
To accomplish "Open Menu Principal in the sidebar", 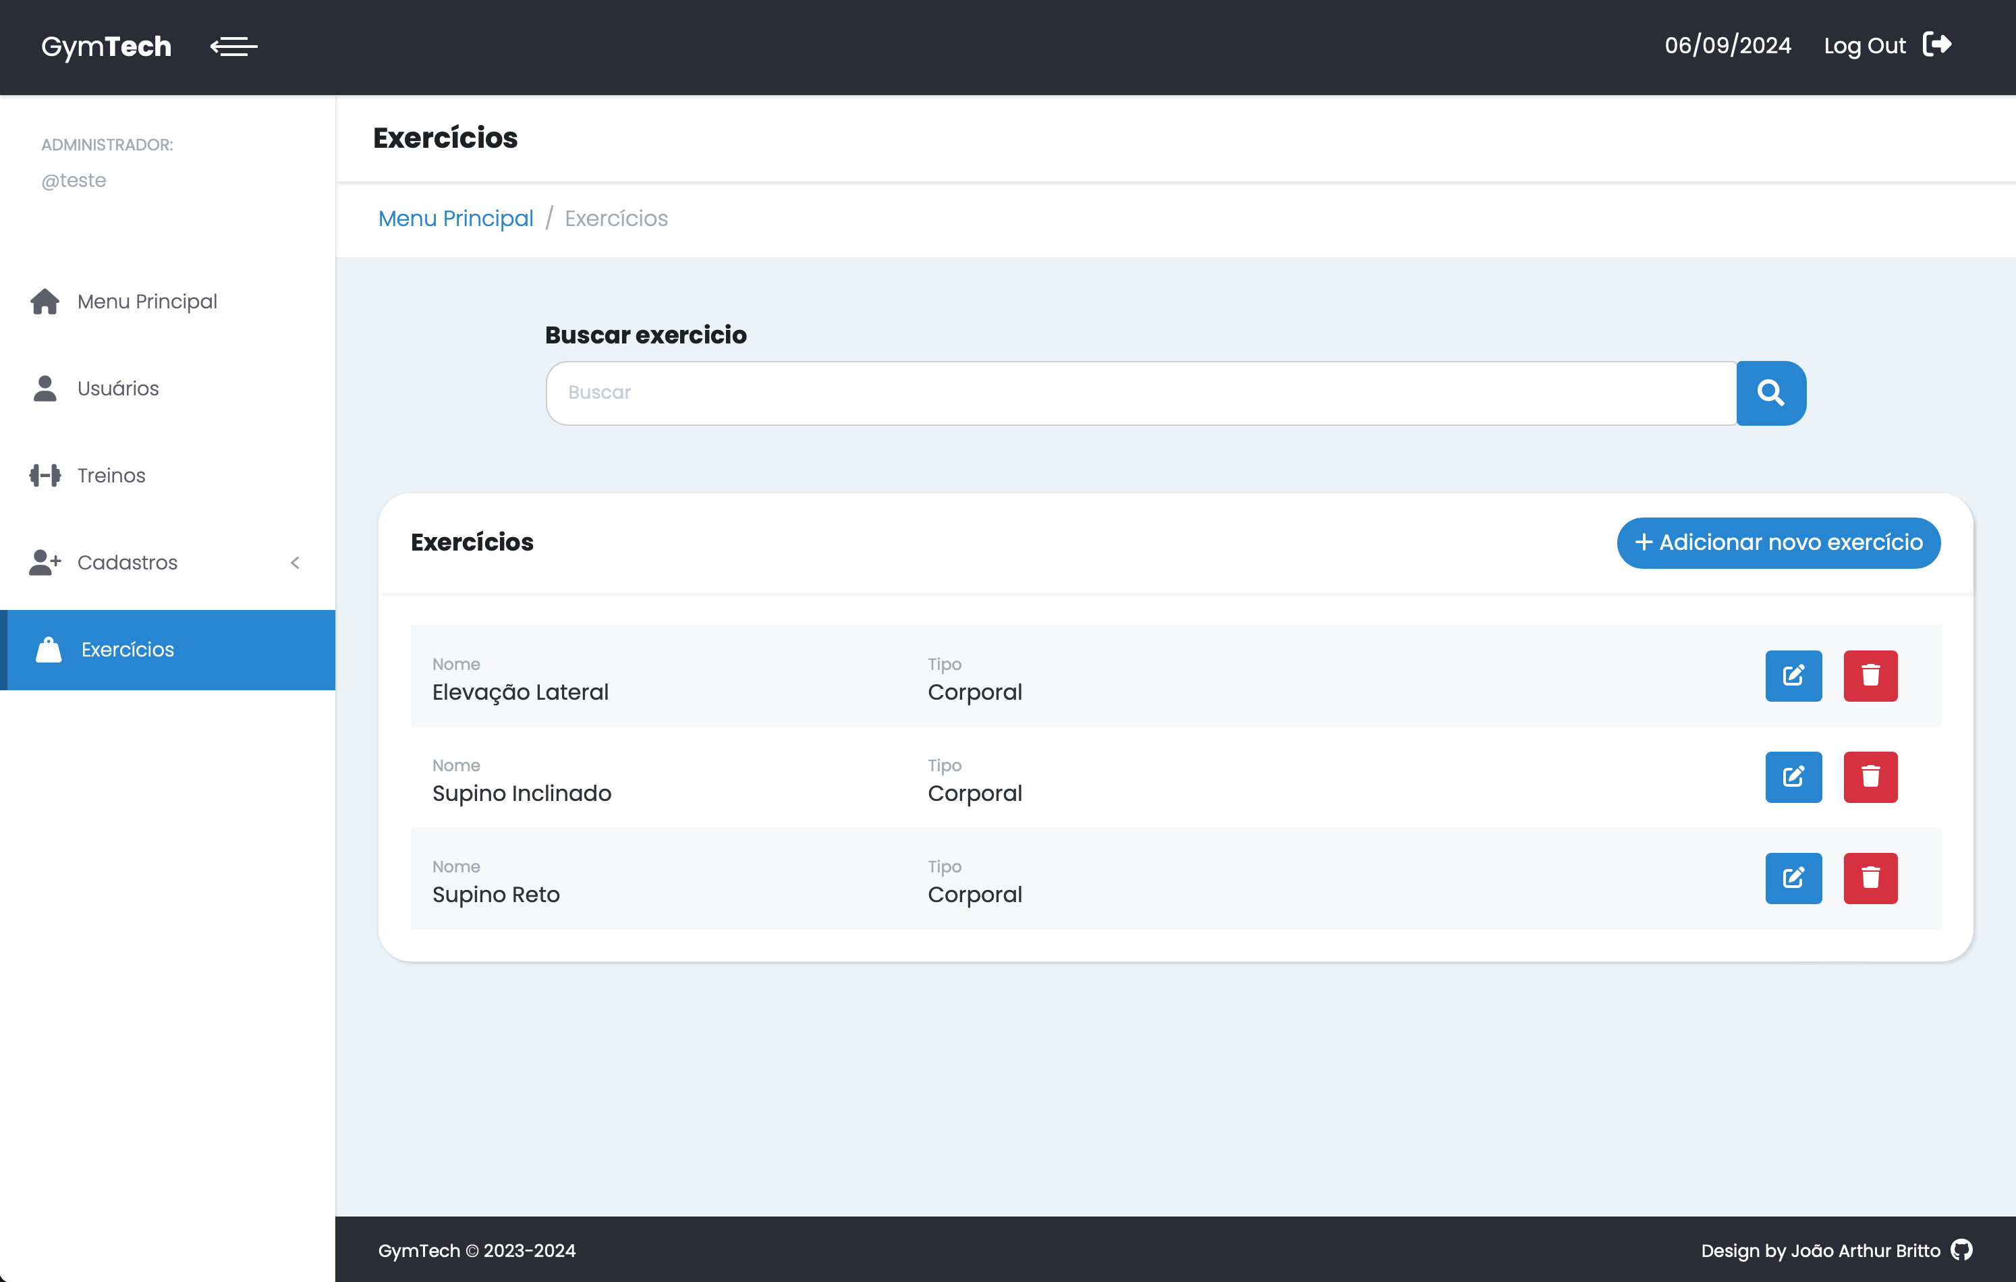I will click(x=146, y=302).
